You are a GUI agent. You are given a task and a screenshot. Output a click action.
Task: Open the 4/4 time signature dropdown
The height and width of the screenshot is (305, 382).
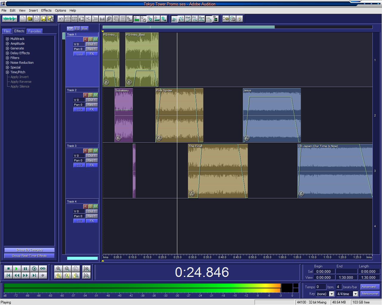[355, 294]
